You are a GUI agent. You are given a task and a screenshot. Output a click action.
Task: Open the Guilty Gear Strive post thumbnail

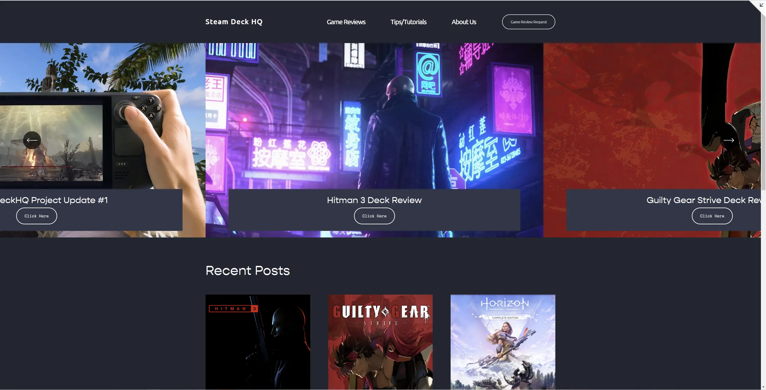click(380, 342)
